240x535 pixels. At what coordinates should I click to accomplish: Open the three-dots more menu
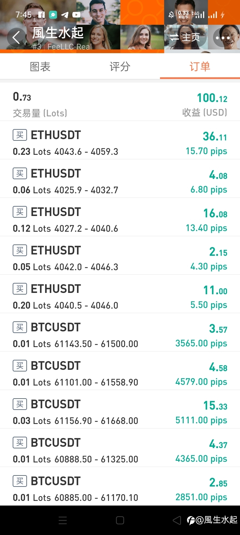(223, 37)
